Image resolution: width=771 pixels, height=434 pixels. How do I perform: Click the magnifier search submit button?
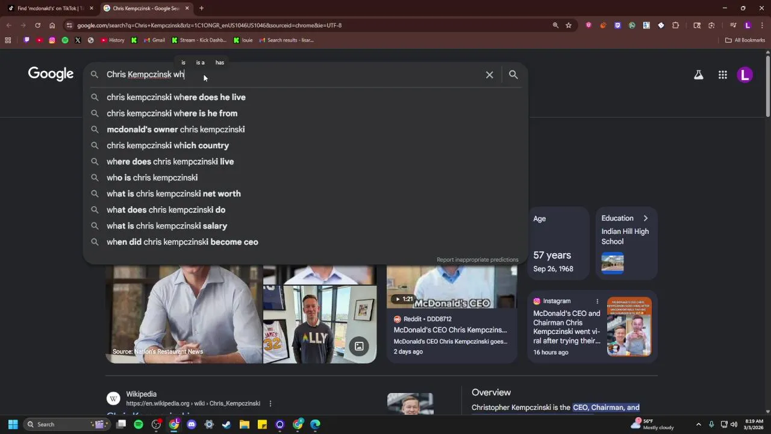point(513,75)
